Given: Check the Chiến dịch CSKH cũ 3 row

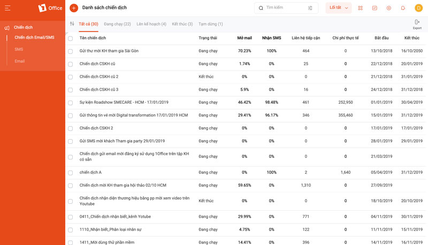Looking at the screenshot, I should click(71, 90).
